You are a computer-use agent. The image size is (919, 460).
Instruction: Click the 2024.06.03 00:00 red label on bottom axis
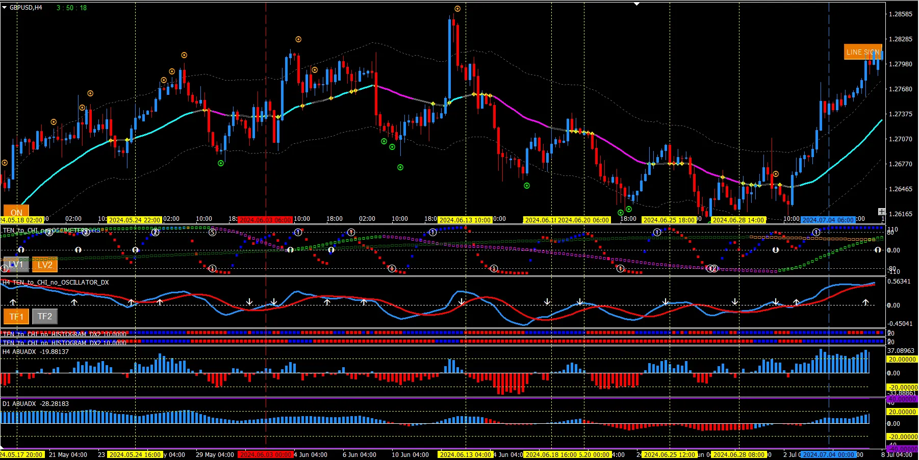(265, 454)
